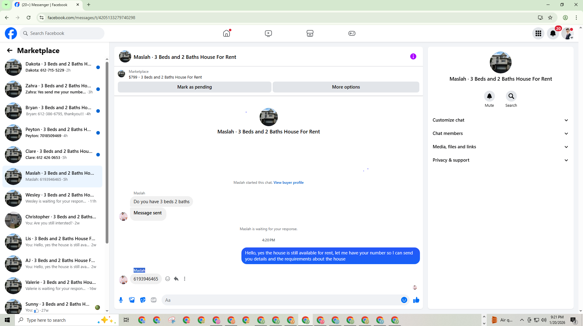Open View buyer profile link

click(288, 183)
